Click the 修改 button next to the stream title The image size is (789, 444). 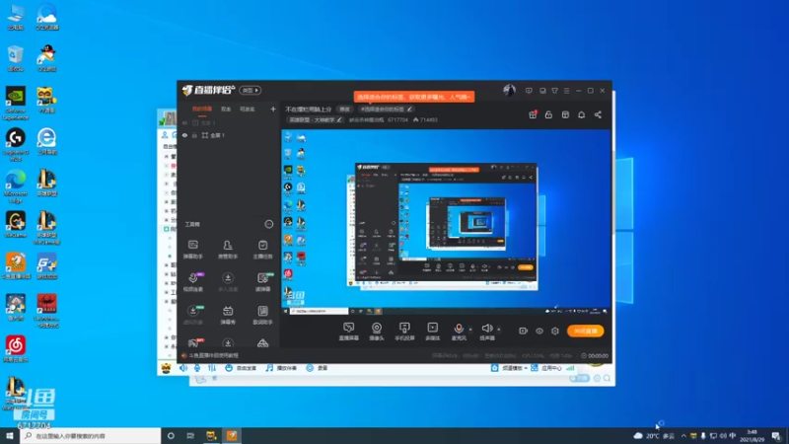point(344,109)
